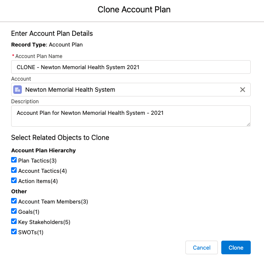Toggle the Goals(1) checkbox
Image resolution: width=264 pixels, height=256 pixels.
pyautogui.click(x=14, y=211)
